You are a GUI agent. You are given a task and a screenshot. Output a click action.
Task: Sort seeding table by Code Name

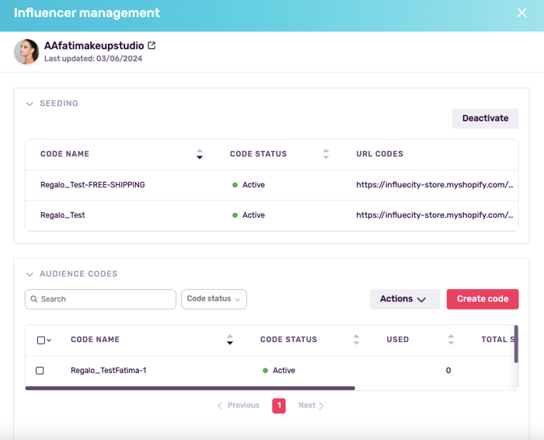coord(199,154)
